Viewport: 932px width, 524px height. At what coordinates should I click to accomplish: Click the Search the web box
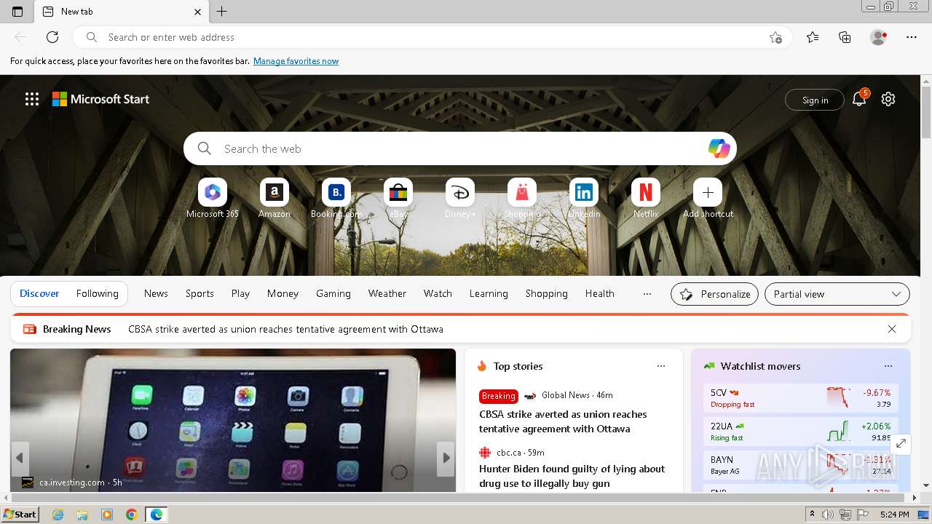coord(460,148)
